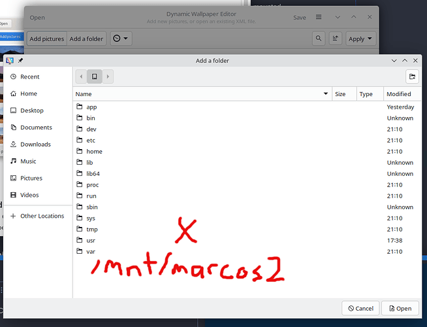Click the create new folder icon
This screenshot has width=427, height=327.
pyautogui.click(x=412, y=77)
